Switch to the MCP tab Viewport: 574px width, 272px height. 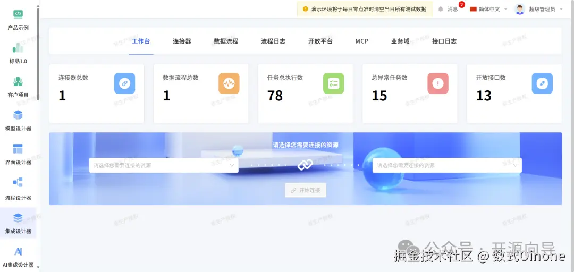click(362, 41)
